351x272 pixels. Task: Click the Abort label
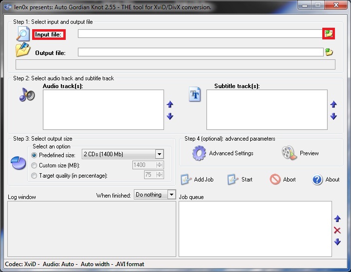tap(289, 180)
